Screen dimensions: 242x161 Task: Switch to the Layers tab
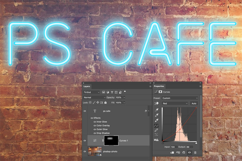[x=87, y=87]
